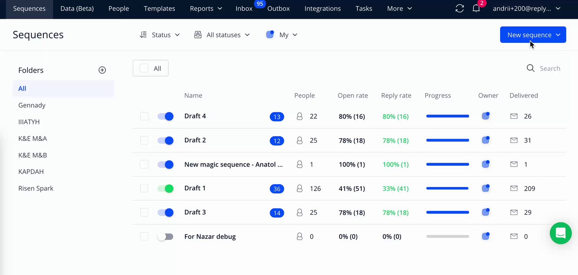Image resolution: width=578 pixels, height=275 pixels.
Task: Click the blue badge 12 on Draft 2
Action: [277, 141]
